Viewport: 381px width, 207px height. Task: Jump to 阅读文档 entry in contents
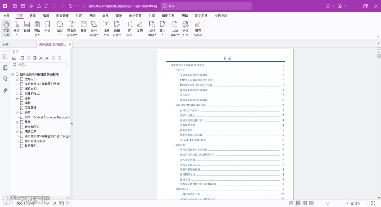pos(180,145)
